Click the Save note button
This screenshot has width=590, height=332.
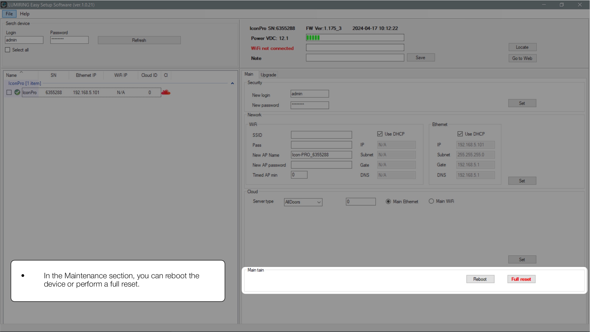[x=421, y=57]
